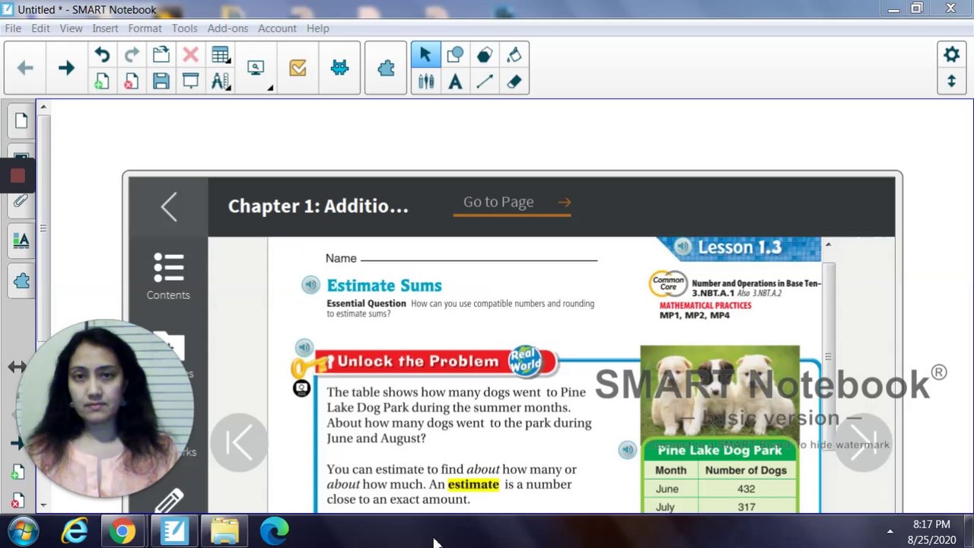
Task: Open Page Sorter tab in sidebar
Action: (x=21, y=120)
